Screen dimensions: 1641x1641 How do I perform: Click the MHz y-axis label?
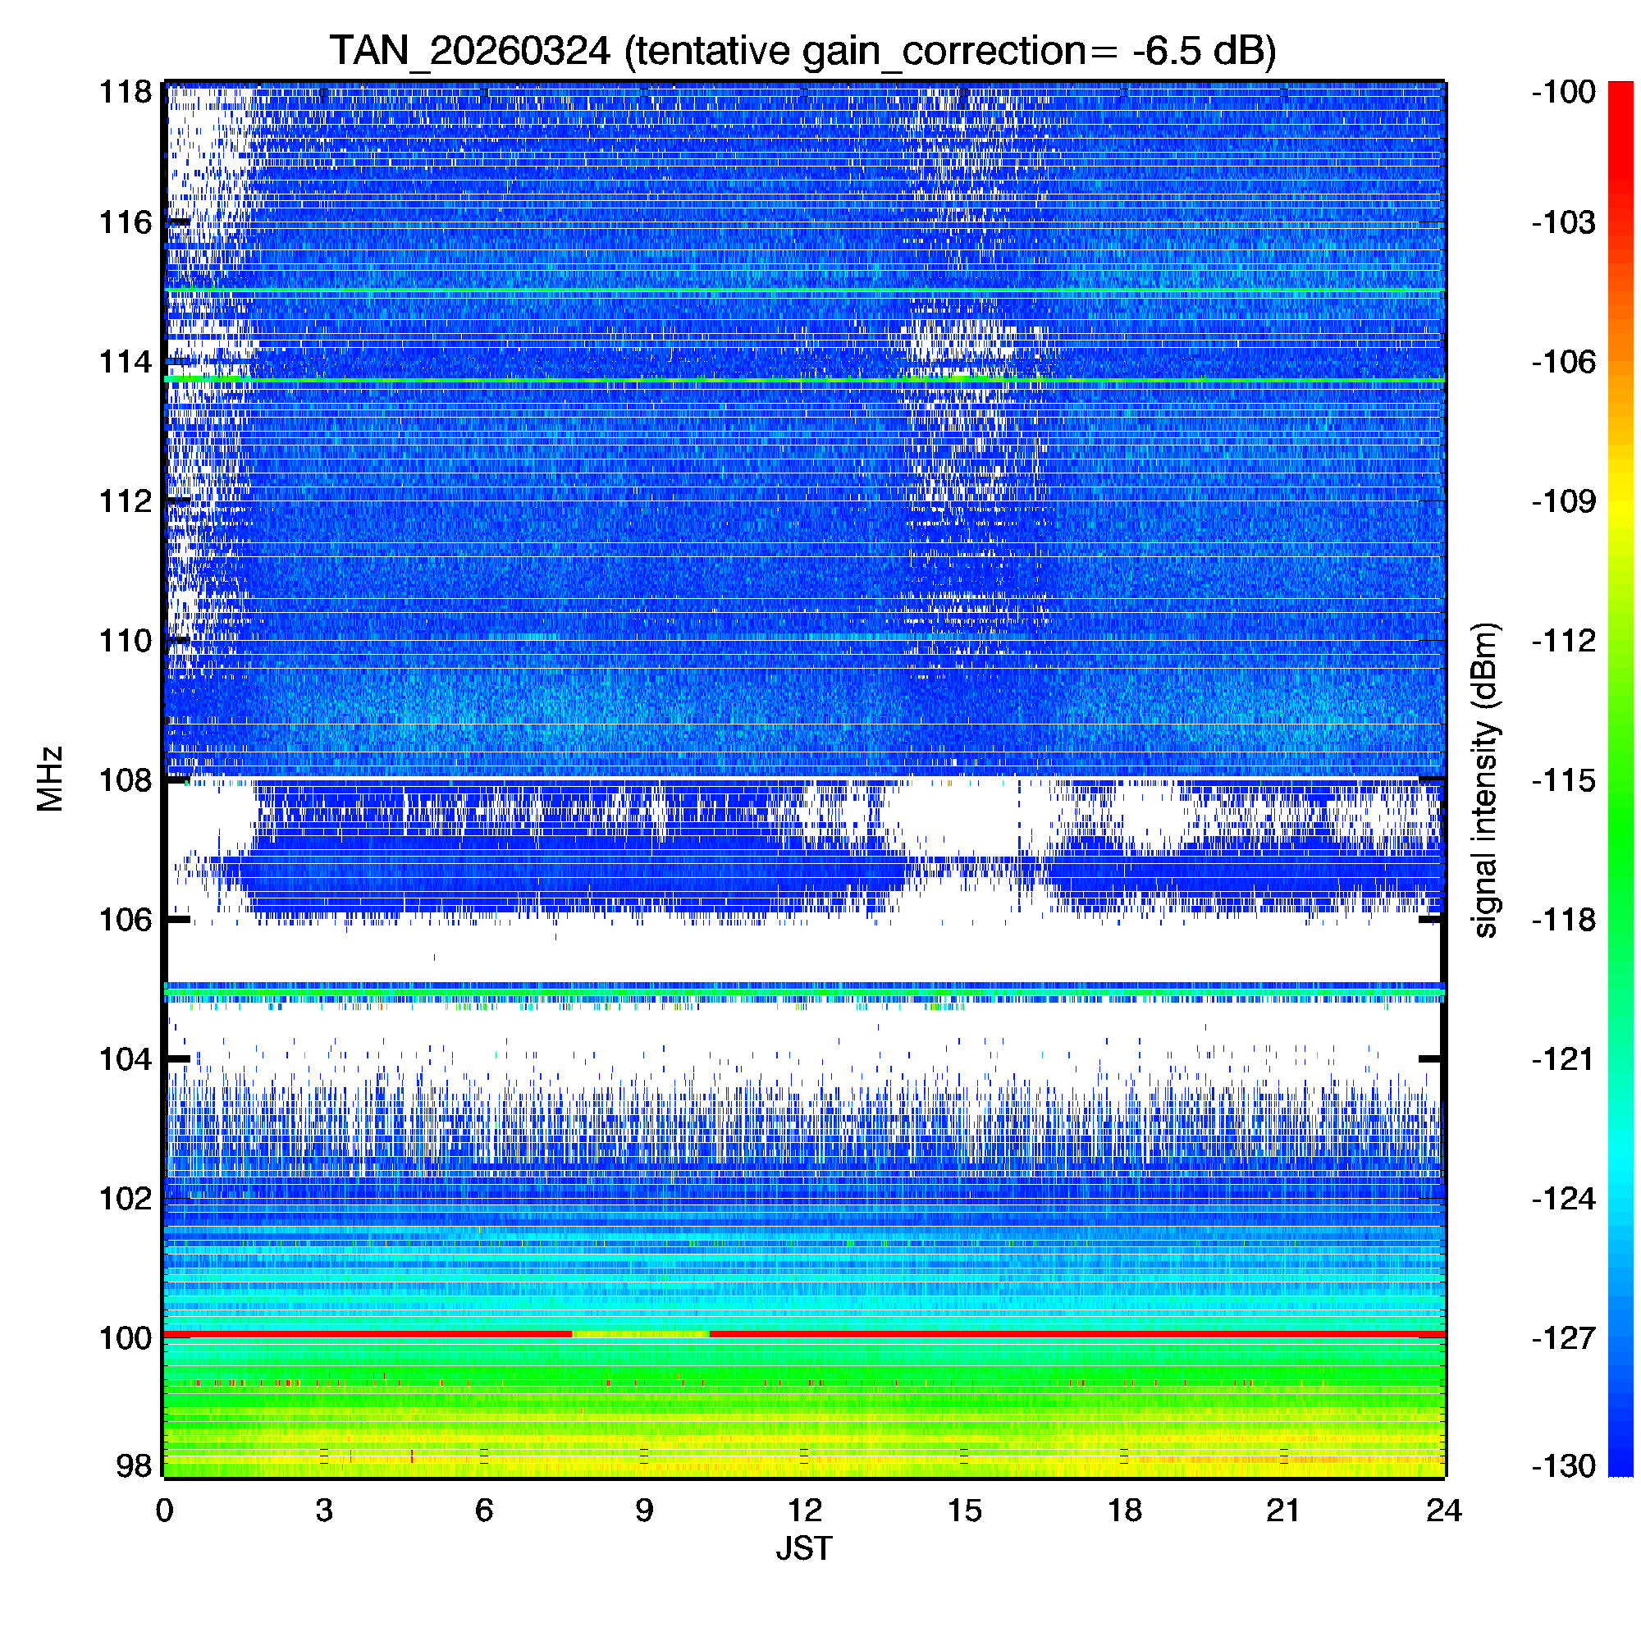coord(50,779)
